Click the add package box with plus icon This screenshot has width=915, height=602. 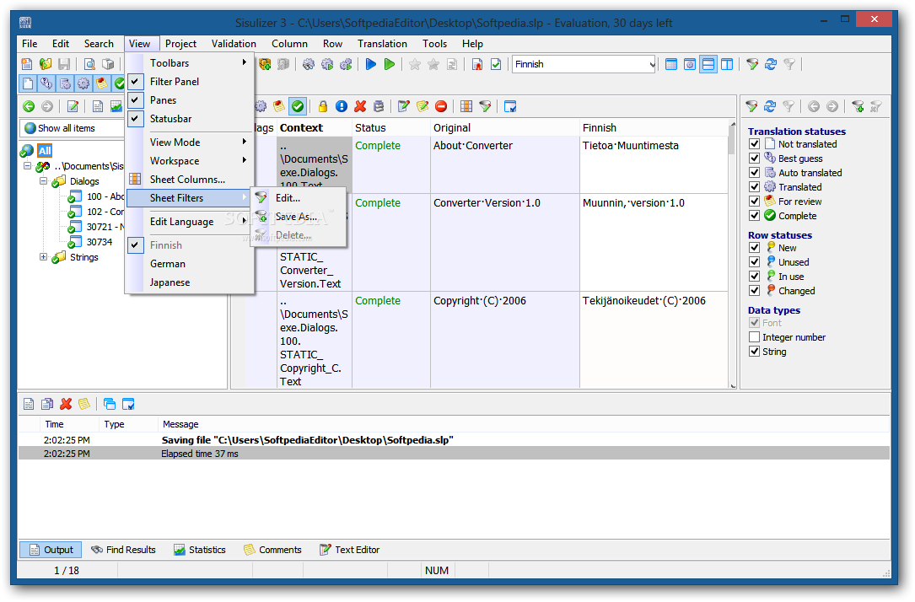click(264, 64)
